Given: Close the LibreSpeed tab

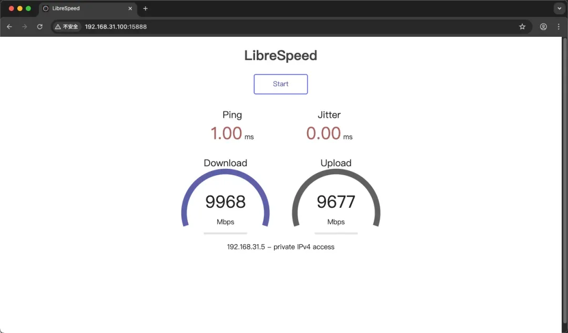Looking at the screenshot, I should (x=130, y=8).
